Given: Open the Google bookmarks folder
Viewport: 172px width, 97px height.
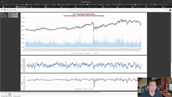Looking at the screenshot, I should (54, 5).
